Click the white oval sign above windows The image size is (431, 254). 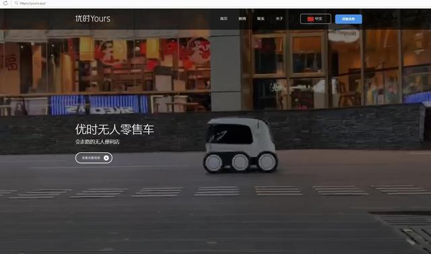pyautogui.click(x=343, y=35)
